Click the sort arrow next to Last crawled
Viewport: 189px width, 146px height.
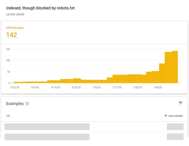click(x=166, y=116)
